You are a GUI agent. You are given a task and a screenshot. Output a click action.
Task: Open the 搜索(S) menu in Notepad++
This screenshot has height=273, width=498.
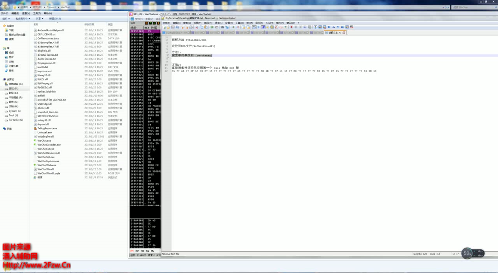tap(187, 23)
